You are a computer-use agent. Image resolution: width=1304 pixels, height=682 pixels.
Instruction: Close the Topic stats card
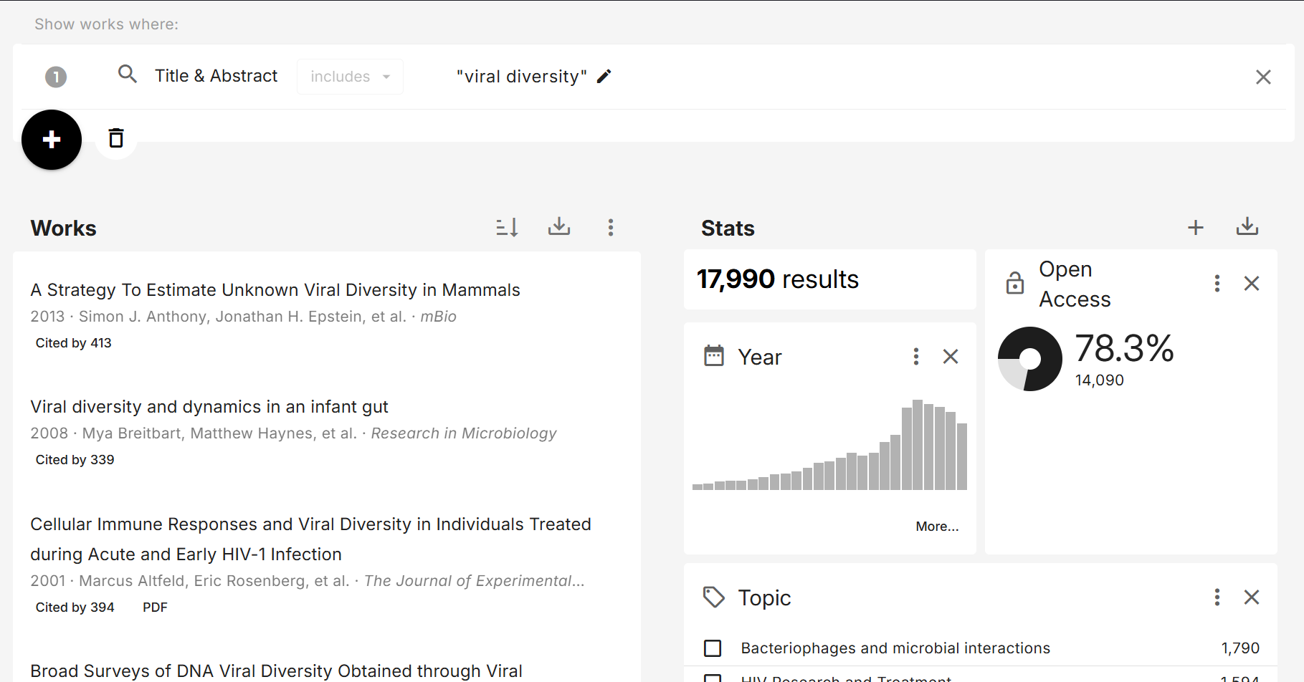tap(1252, 597)
